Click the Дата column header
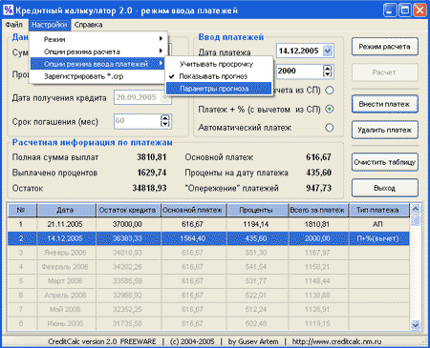The height and width of the screenshot is (348, 430). click(x=66, y=210)
